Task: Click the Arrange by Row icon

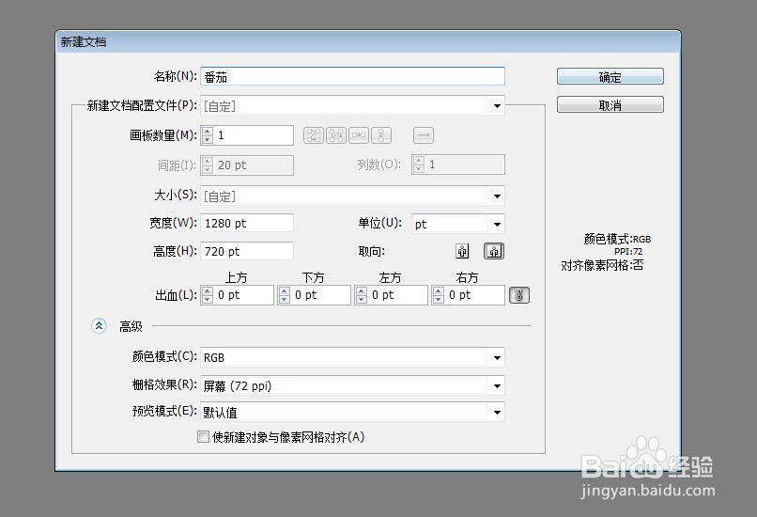Action: point(359,135)
